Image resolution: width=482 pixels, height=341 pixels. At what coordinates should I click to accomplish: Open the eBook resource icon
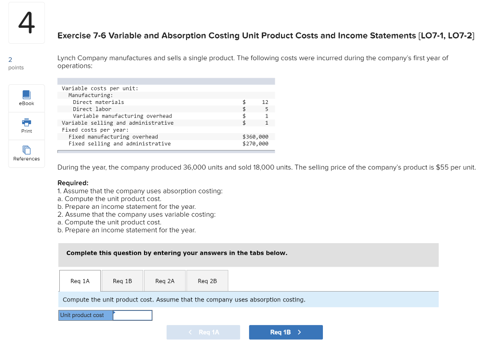point(26,98)
